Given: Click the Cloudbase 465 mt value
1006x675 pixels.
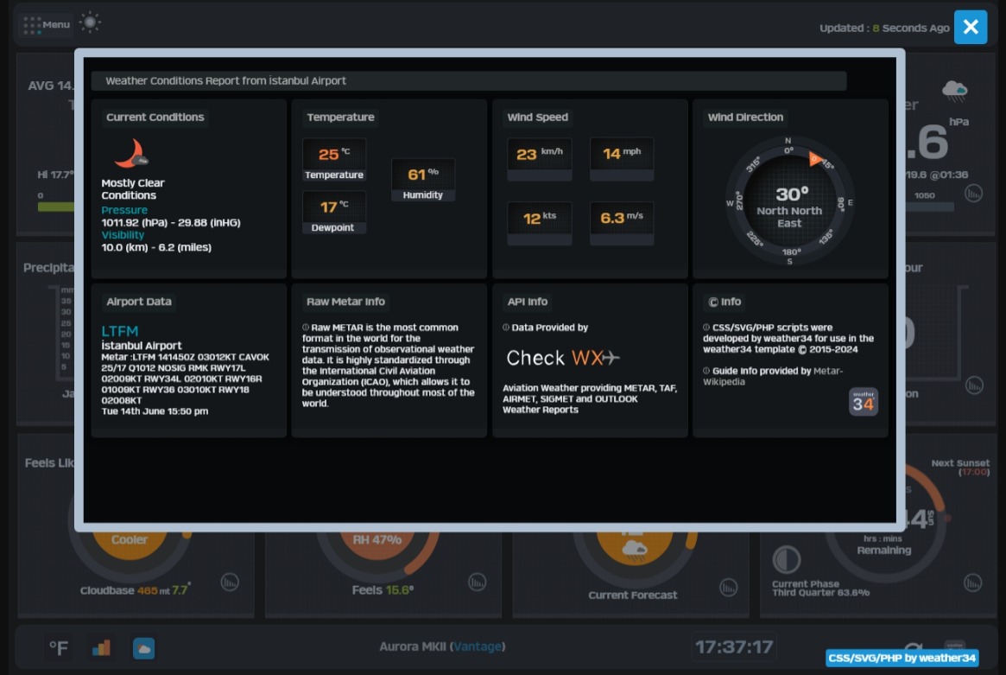Looking at the screenshot, I should coord(153,590).
